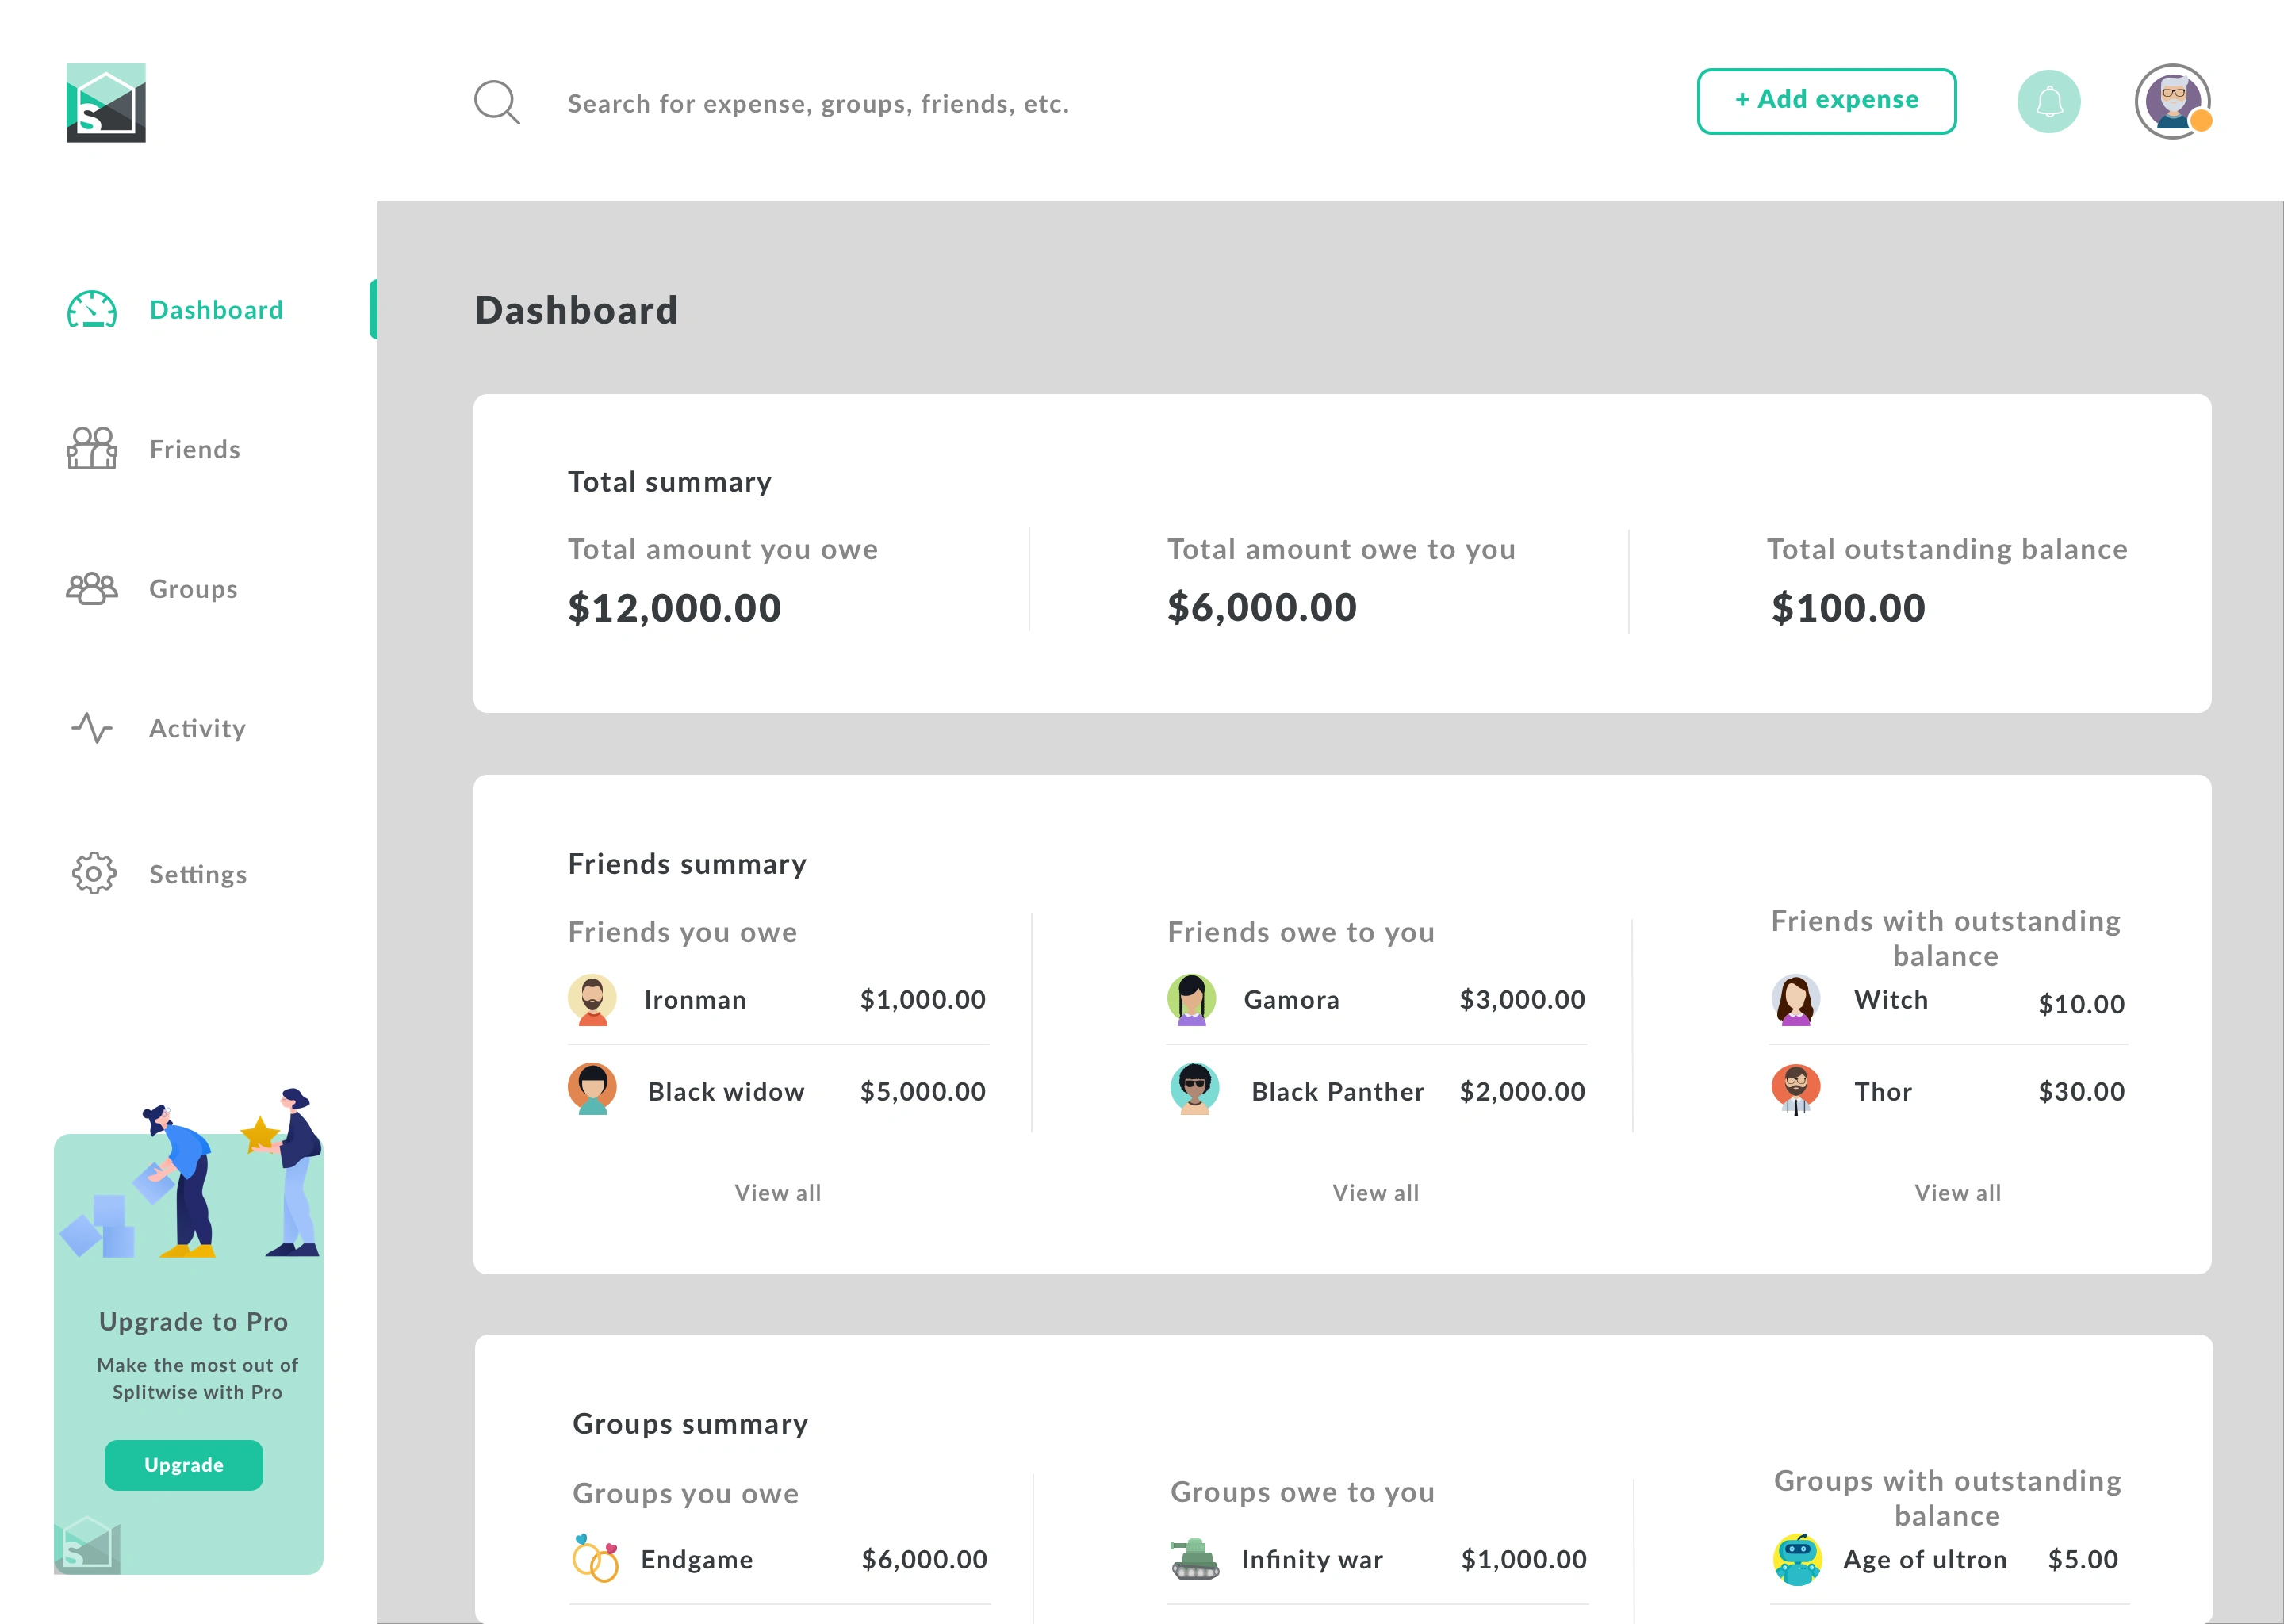Click the search magnifier icon
2284x1624 pixels.
tap(496, 102)
